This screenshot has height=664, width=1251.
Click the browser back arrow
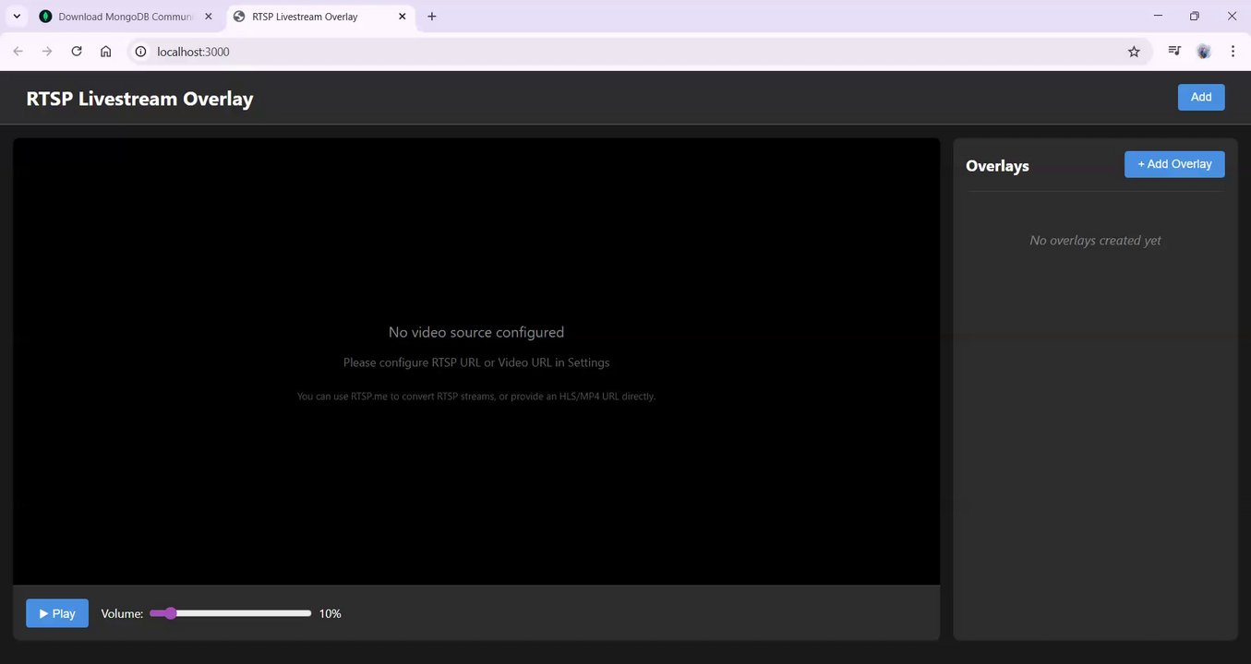(18, 52)
